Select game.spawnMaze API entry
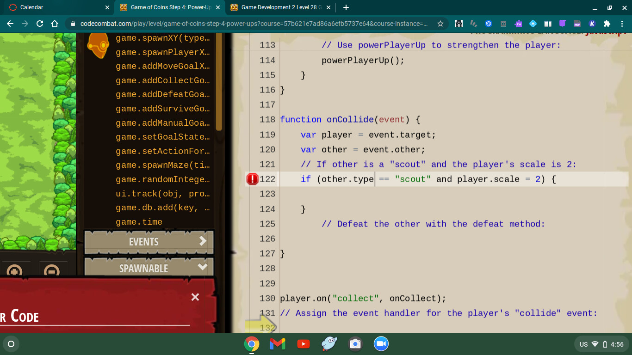Screen dimensions: 632x355 [x=163, y=165]
